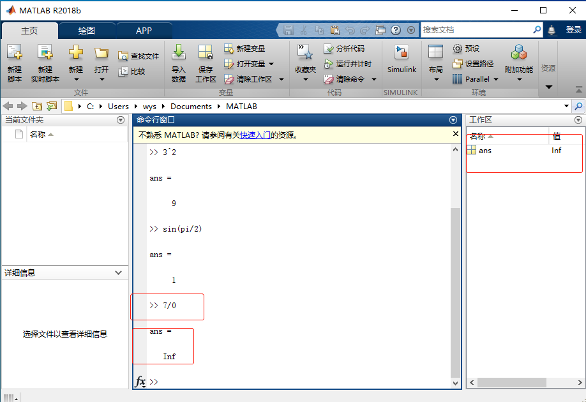Open address bar path history dropdown
This screenshot has width=586, height=402.
(567, 106)
